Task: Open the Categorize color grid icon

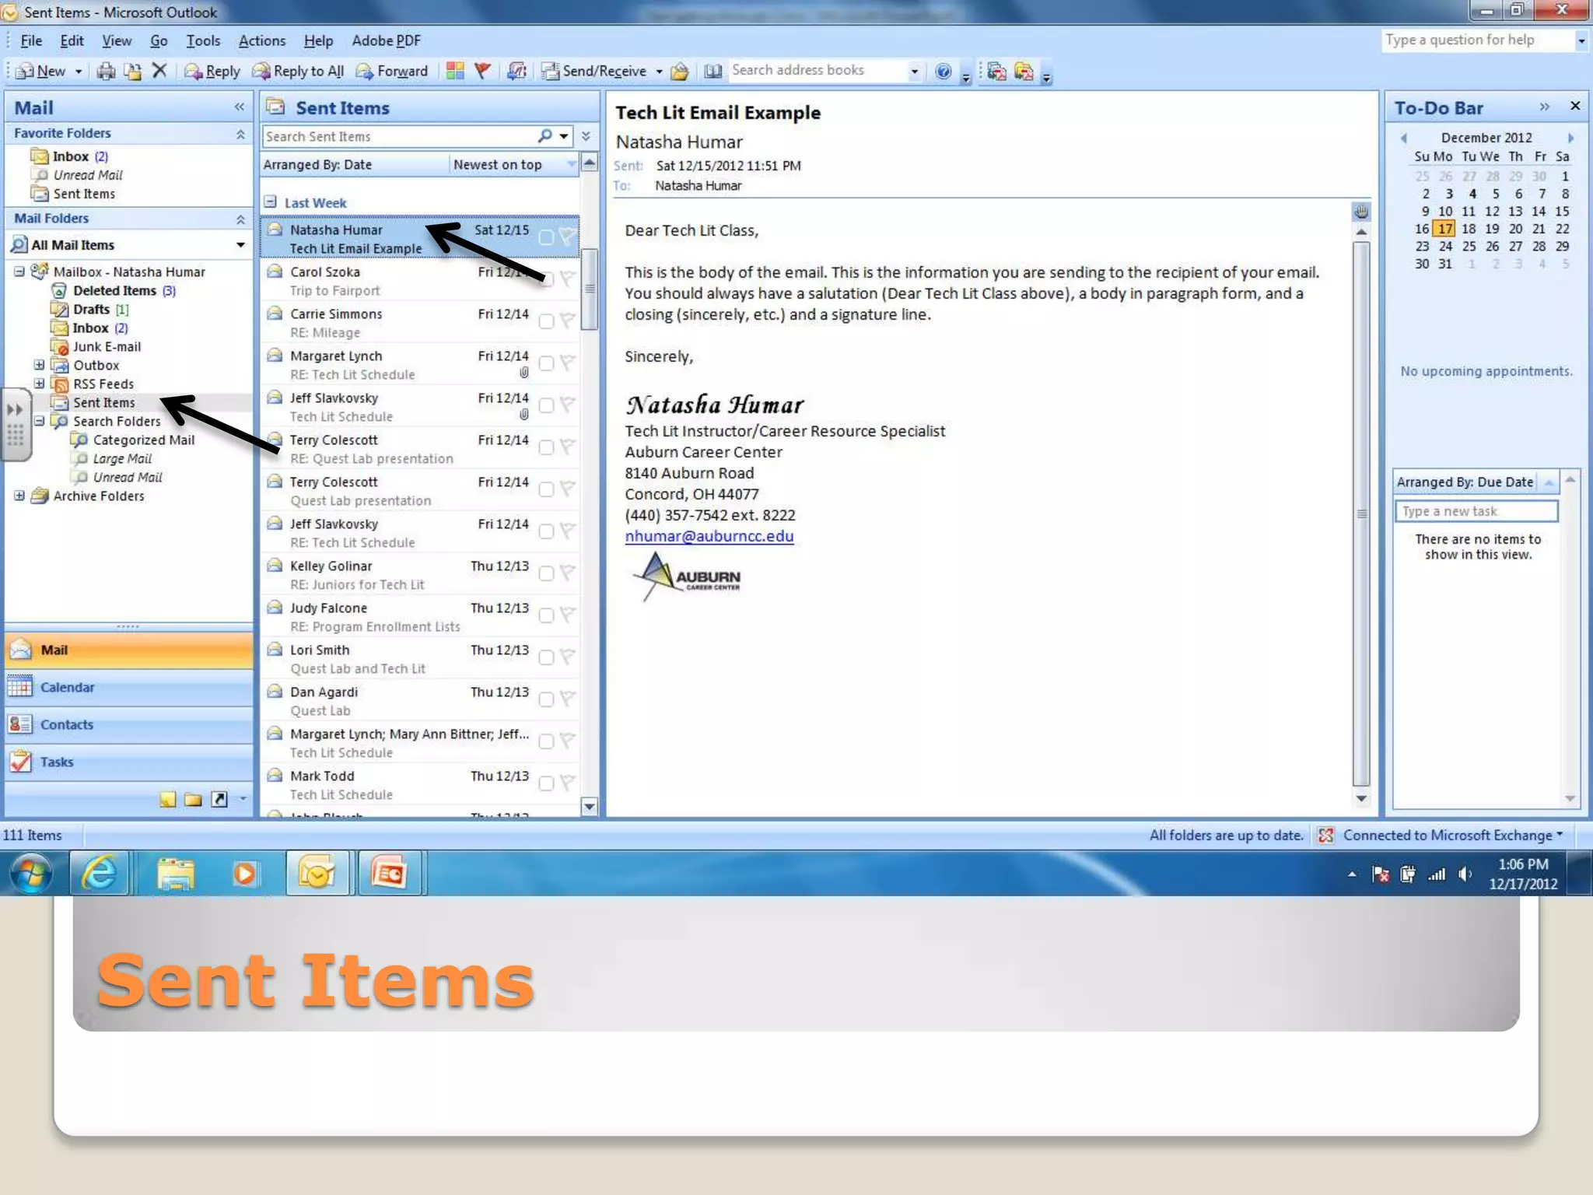Action: (455, 71)
